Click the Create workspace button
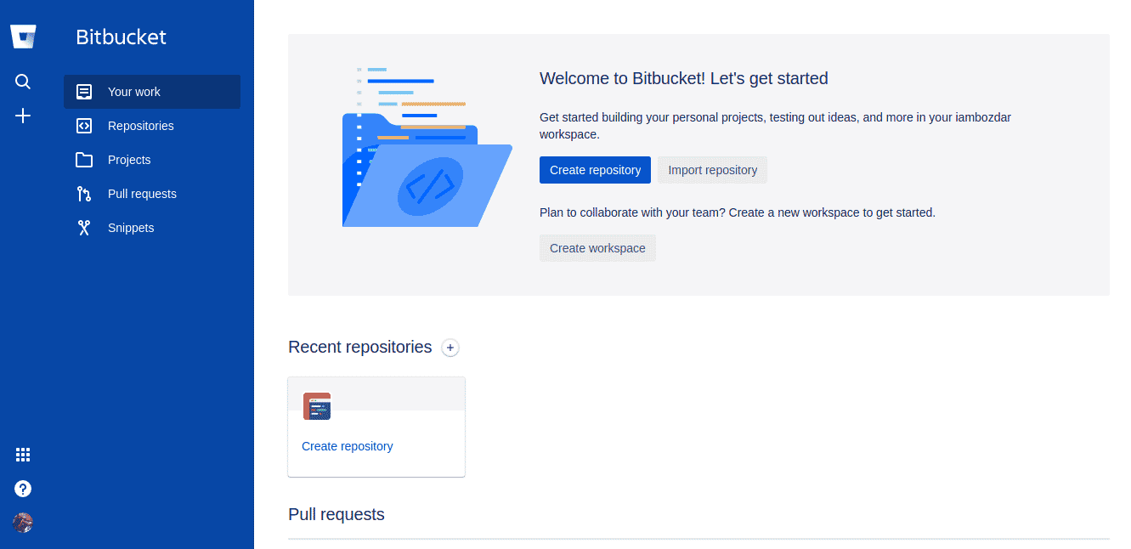This screenshot has width=1131, height=549. click(x=597, y=248)
